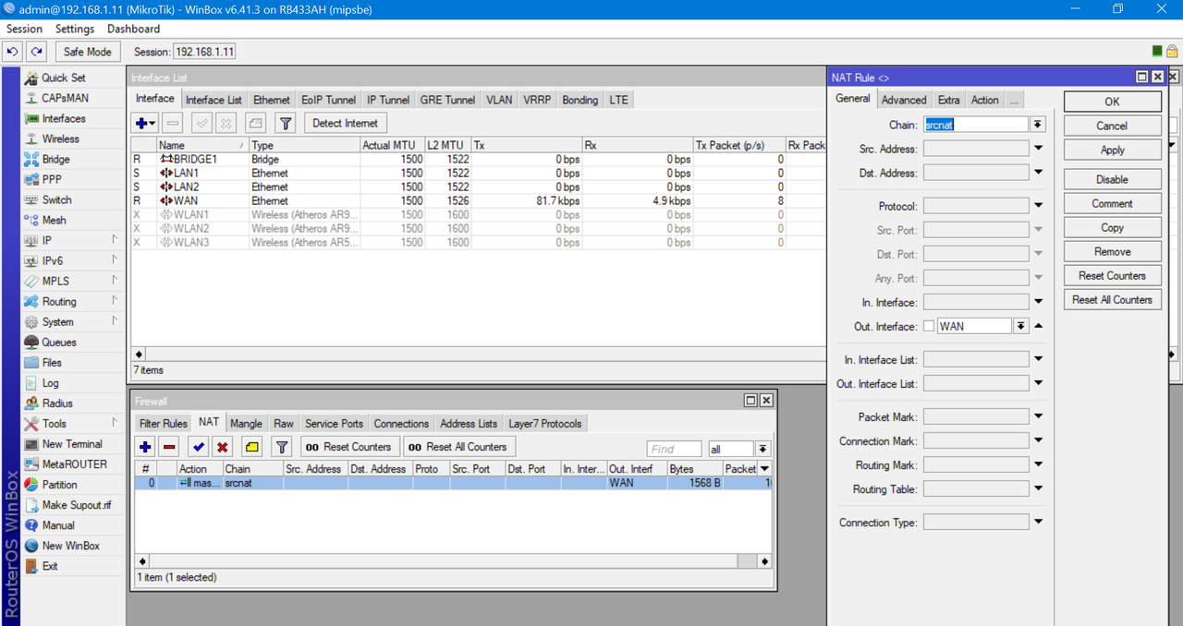This screenshot has height=626, width=1183.
Task: Open MetaROUTER in the sidebar
Action: point(74,463)
